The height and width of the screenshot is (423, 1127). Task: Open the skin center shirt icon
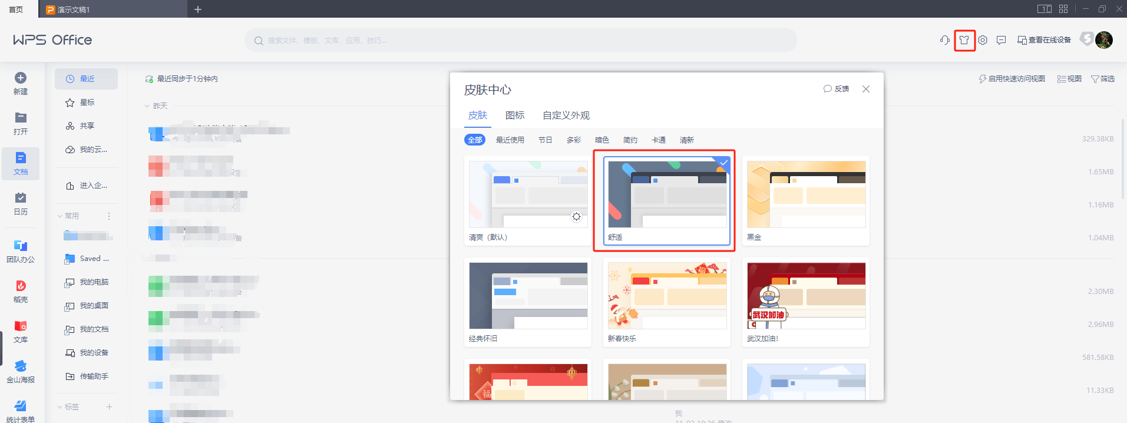click(x=964, y=40)
